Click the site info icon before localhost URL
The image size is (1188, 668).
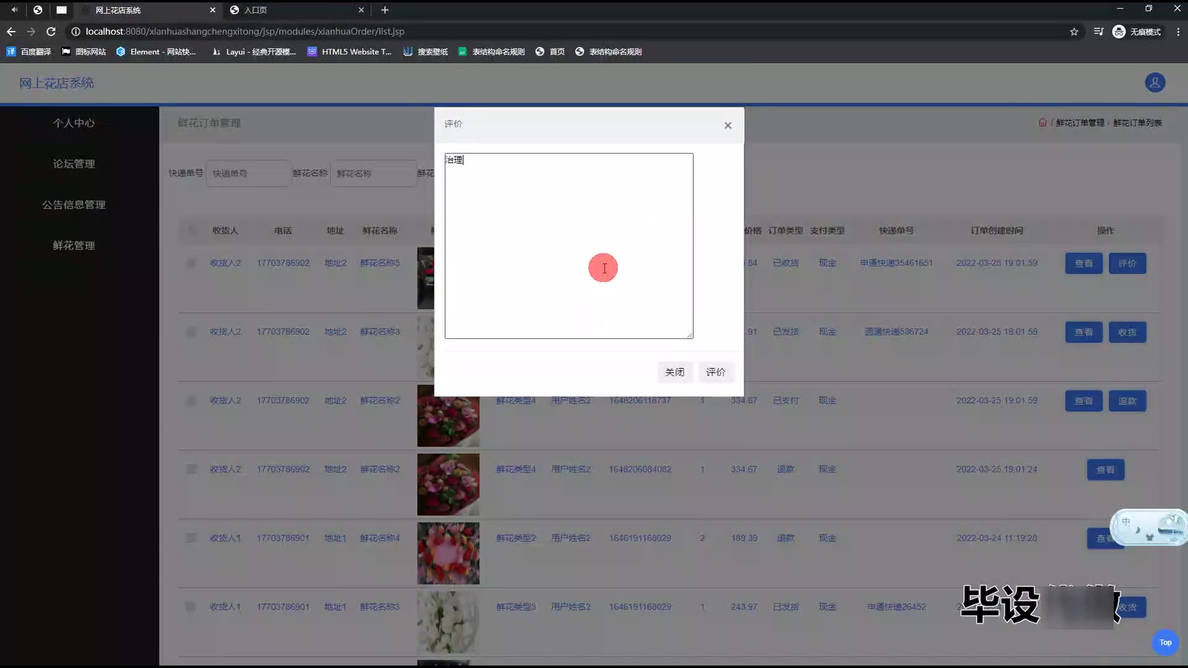75,32
